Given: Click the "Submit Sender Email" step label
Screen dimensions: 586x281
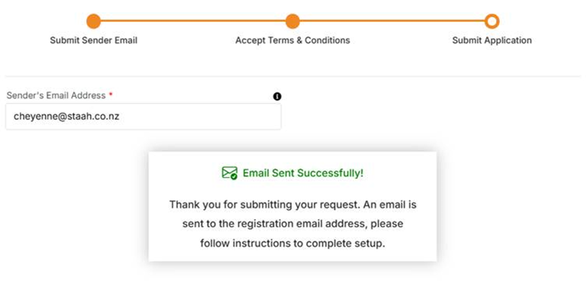Looking at the screenshot, I should [93, 40].
